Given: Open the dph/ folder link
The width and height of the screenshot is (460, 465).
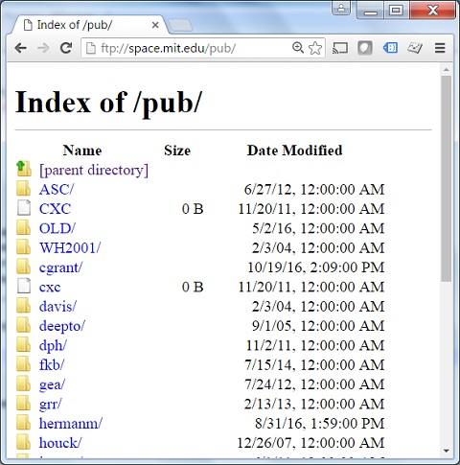Looking at the screenshot, I should [53, 345].
